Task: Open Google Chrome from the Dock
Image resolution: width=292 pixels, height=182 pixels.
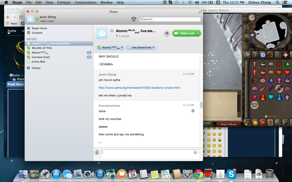Action: tap(198, 174)
